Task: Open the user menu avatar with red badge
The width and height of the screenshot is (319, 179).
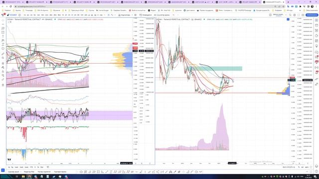Action: tap(3, 15)
